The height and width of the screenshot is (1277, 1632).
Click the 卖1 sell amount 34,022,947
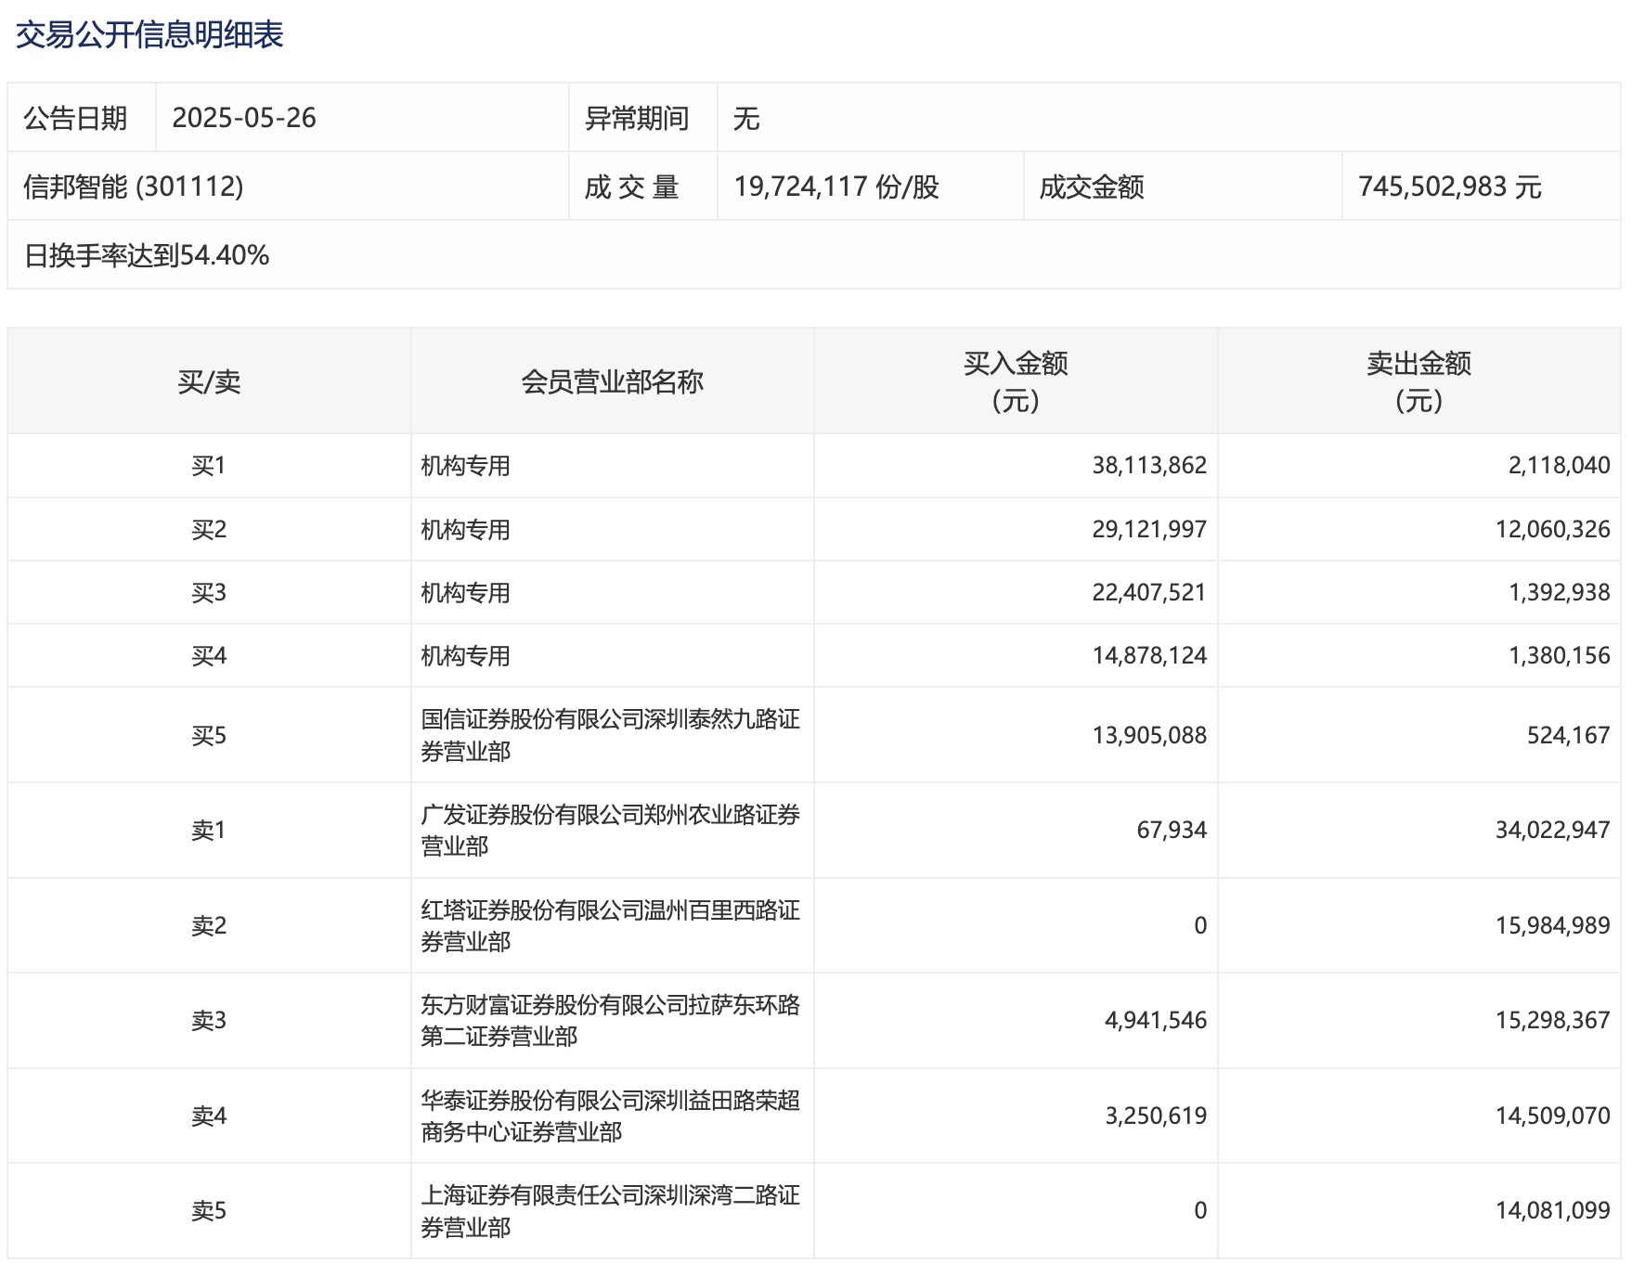click(x=1552, y=831)
